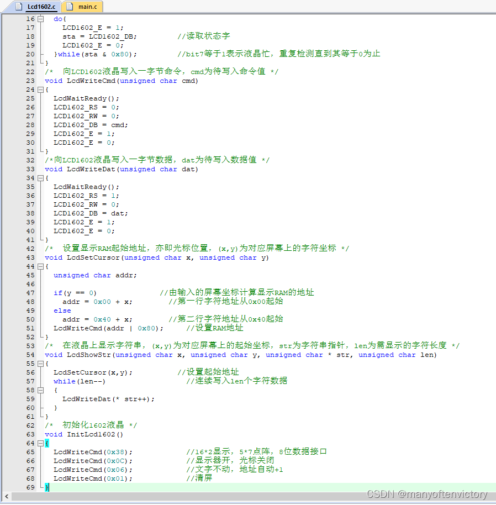Click 'LcdWaitReady();' on line 35
The image size is (496, 505).
coord(86,187)
